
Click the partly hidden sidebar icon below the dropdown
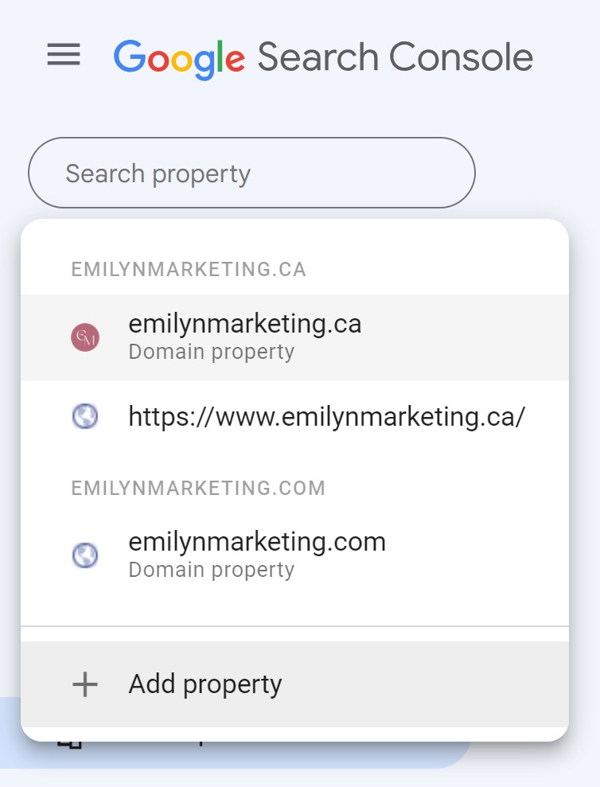click(70, 744)
